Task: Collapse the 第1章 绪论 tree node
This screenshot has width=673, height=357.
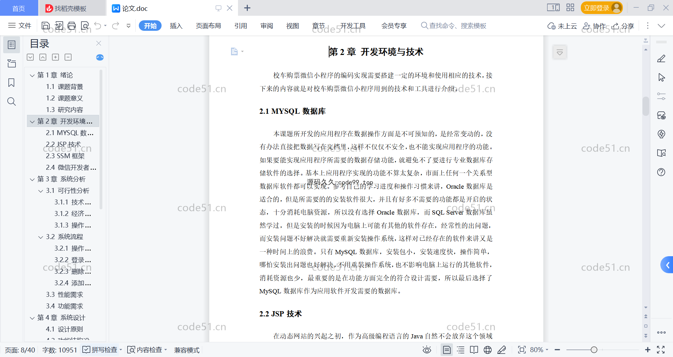Action: 32,75
